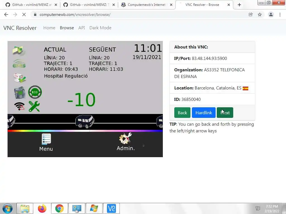
Task: Click Hospital Regulació text
Action: click(x=66, y=76)
